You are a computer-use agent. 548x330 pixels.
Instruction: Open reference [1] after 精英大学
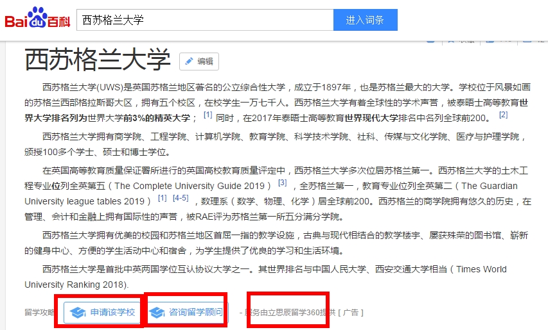pos(208,115)
